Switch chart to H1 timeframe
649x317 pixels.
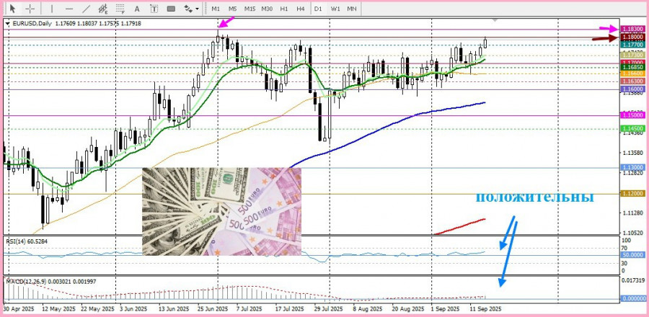[x=284, y=8]
